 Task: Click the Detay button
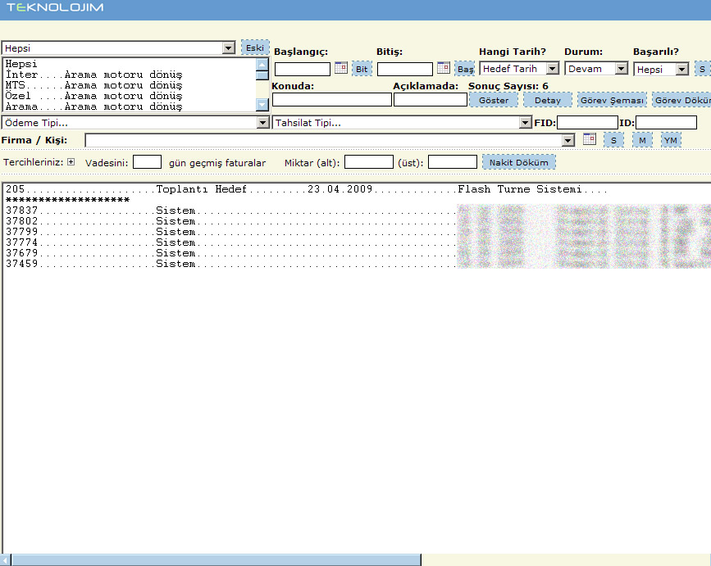547,100
